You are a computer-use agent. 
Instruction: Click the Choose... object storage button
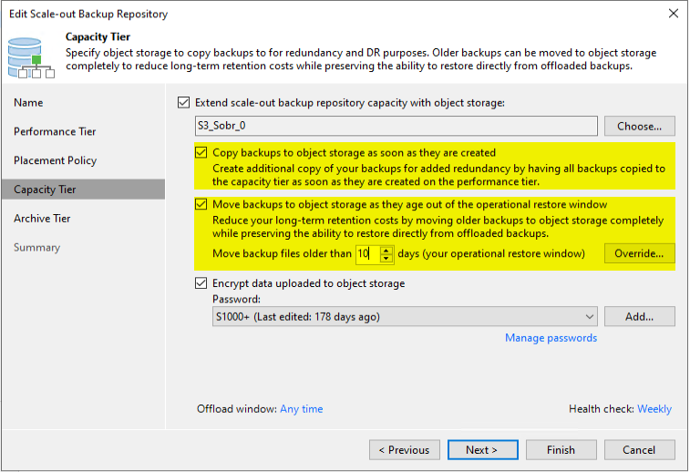tap(639, 127)
